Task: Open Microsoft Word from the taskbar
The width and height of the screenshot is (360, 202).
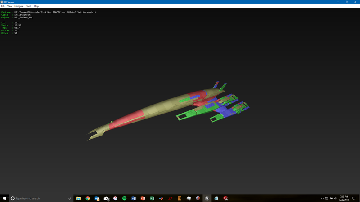Action: point(134,198)
